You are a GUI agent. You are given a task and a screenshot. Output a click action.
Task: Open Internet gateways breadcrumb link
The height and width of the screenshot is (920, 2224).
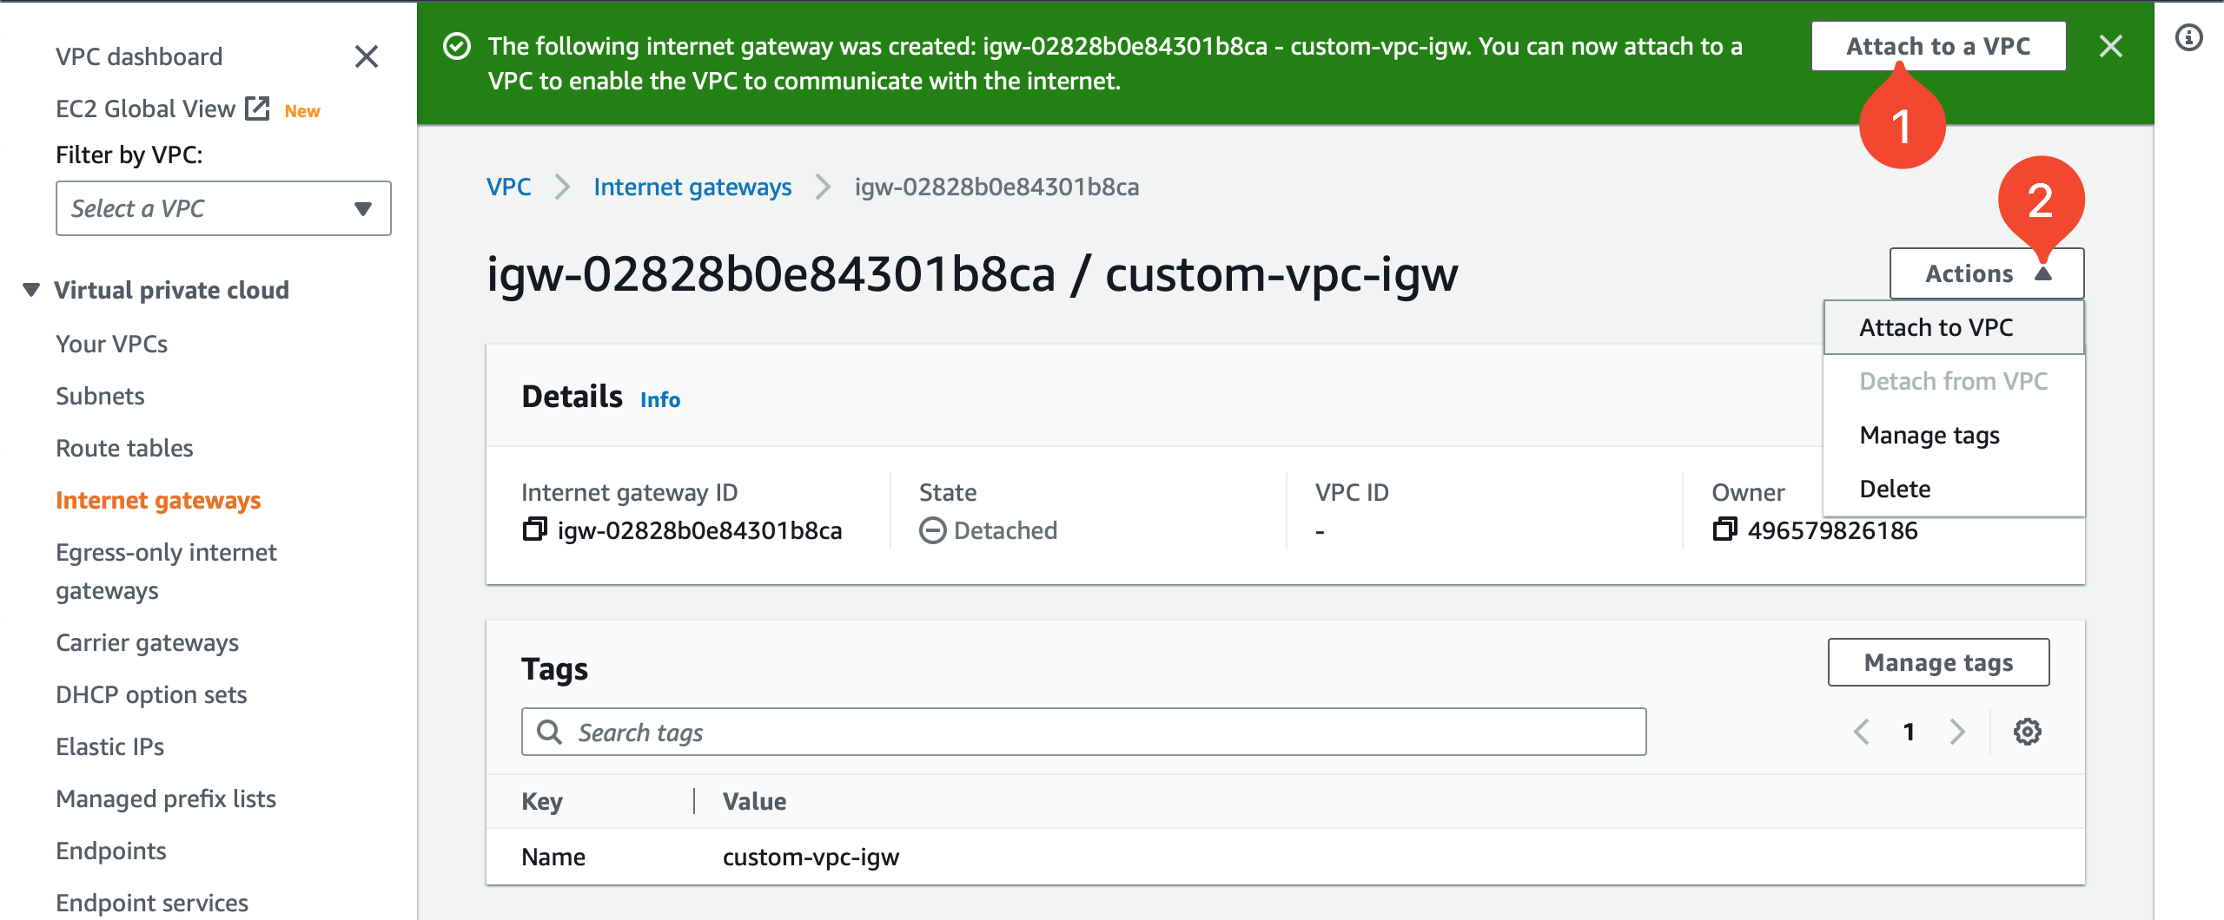point(692,187)
